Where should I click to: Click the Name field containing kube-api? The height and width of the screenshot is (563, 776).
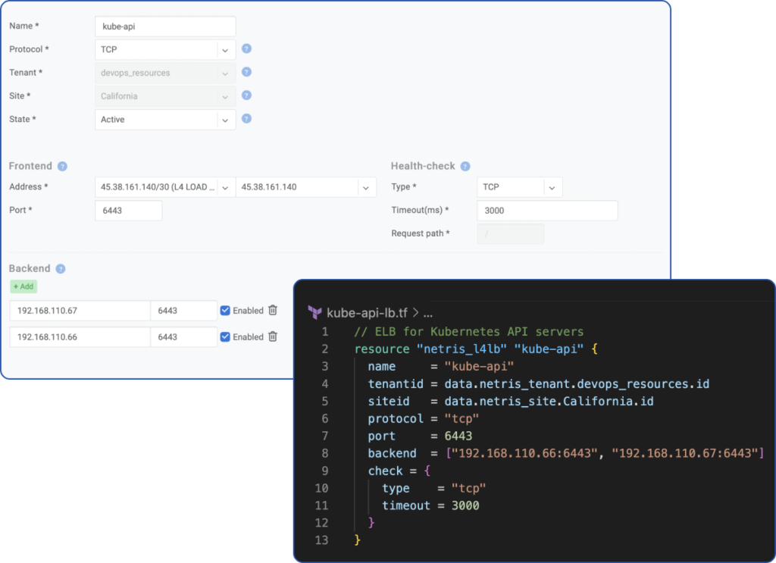click(165, 27)
